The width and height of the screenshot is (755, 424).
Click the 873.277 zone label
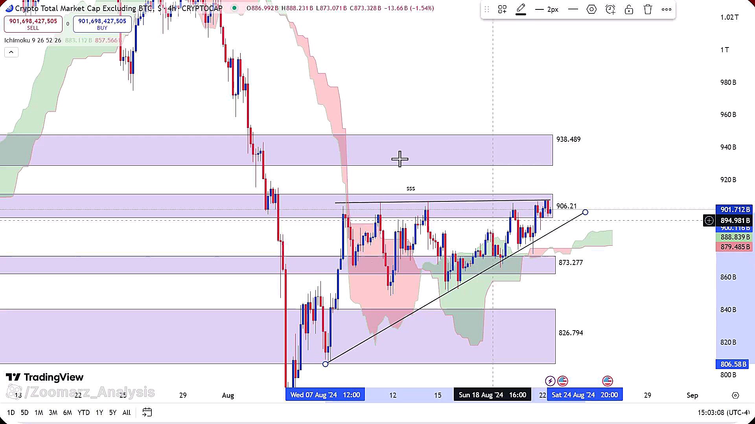click(571, 263)
